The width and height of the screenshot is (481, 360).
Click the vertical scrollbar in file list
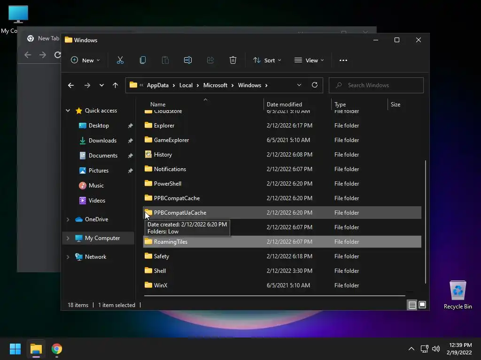[425, 222]
